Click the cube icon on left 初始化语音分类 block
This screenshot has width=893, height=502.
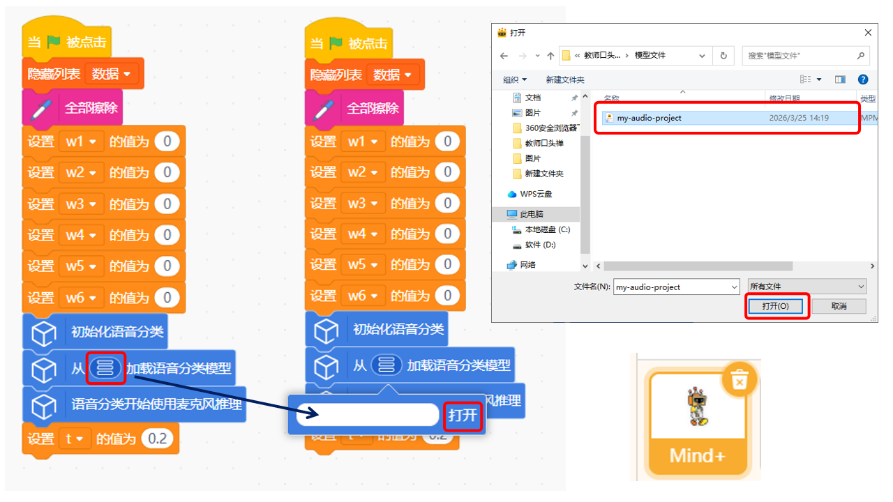pyautogui.click(x=43, y=333)
